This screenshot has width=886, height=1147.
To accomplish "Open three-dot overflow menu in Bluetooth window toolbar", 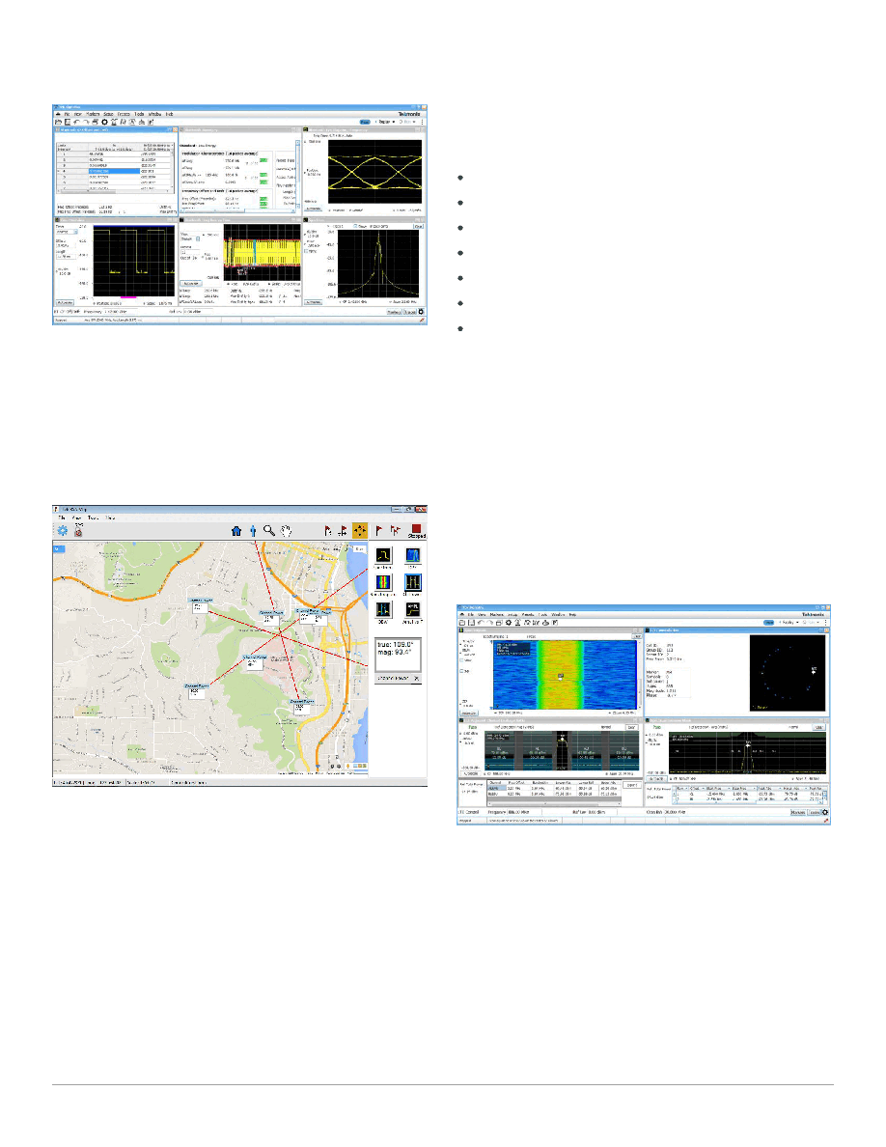I will (422, 122).
